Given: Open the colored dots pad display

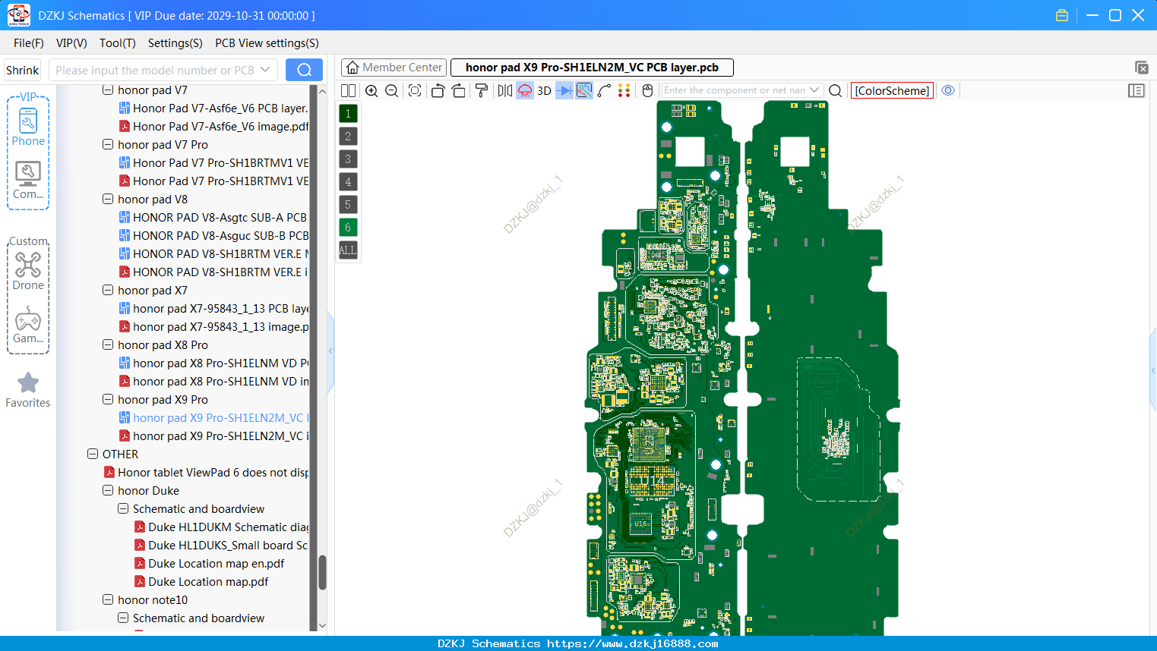Looking at the screenshot, I should coord(624,90).
